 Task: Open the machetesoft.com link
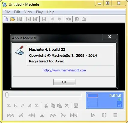(64, 70)
